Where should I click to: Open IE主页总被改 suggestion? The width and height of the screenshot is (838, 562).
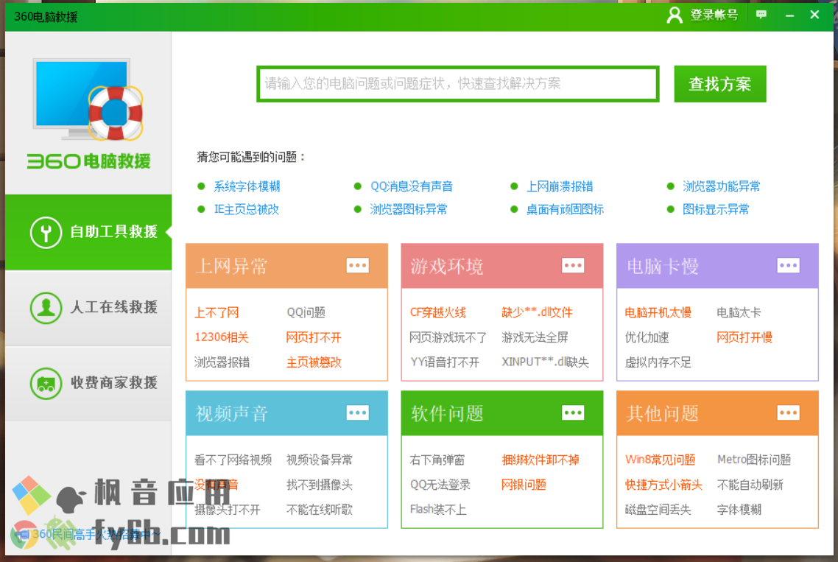pos(247,210)
